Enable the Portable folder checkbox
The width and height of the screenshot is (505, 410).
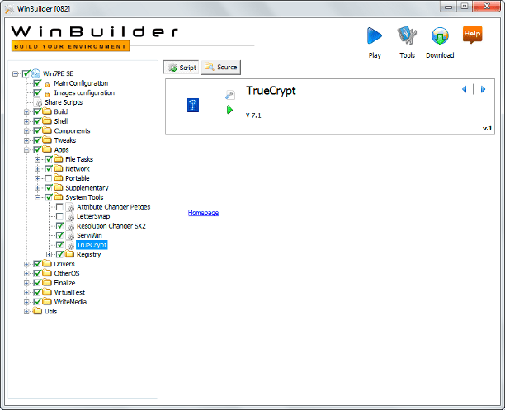[x=49, y=178]
